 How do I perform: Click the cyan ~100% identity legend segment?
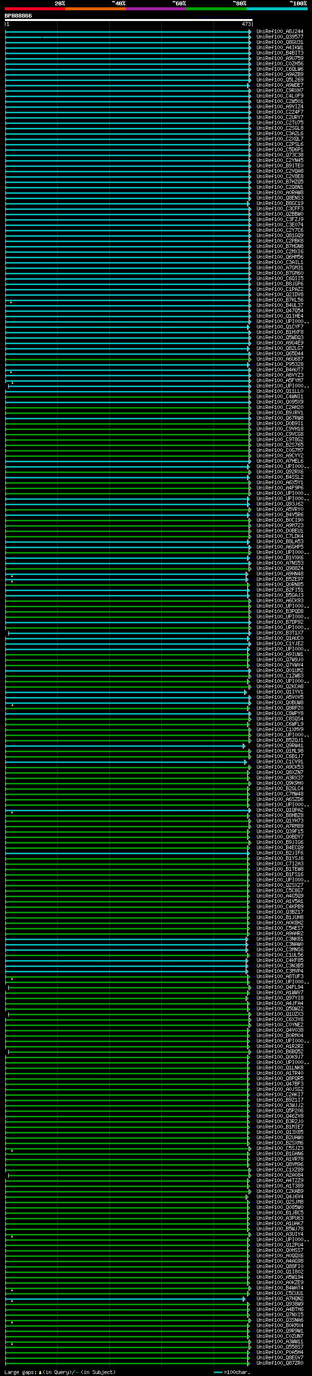pos(277,9)
